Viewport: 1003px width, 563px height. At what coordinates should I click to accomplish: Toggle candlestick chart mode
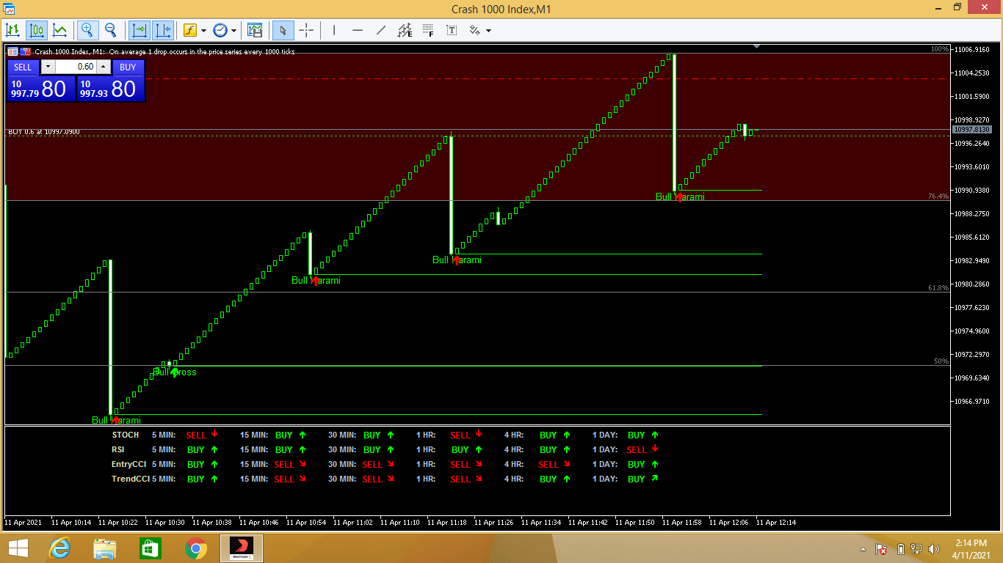coord(37,30)
